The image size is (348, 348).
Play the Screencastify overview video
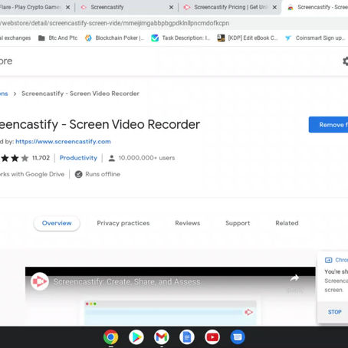pyautogui.click(x=170, y=297)
